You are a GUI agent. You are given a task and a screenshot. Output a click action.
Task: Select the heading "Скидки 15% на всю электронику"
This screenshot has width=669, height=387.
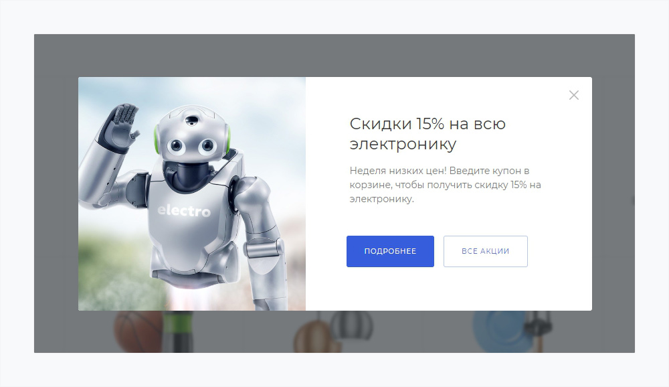428,134
